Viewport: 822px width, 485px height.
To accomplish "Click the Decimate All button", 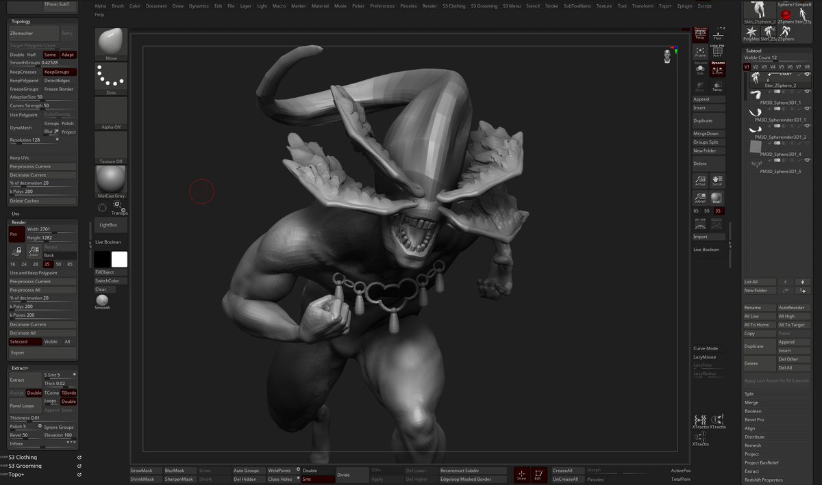I will tap(42, 333).
